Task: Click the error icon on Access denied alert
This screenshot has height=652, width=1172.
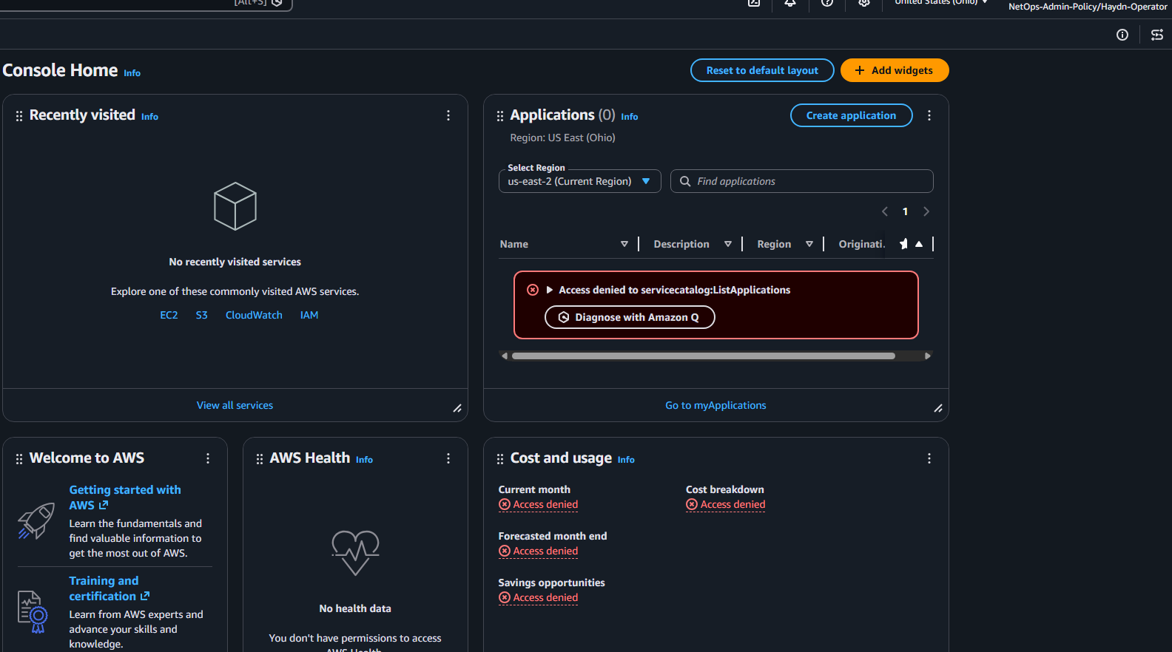Action: click(533, 290)
